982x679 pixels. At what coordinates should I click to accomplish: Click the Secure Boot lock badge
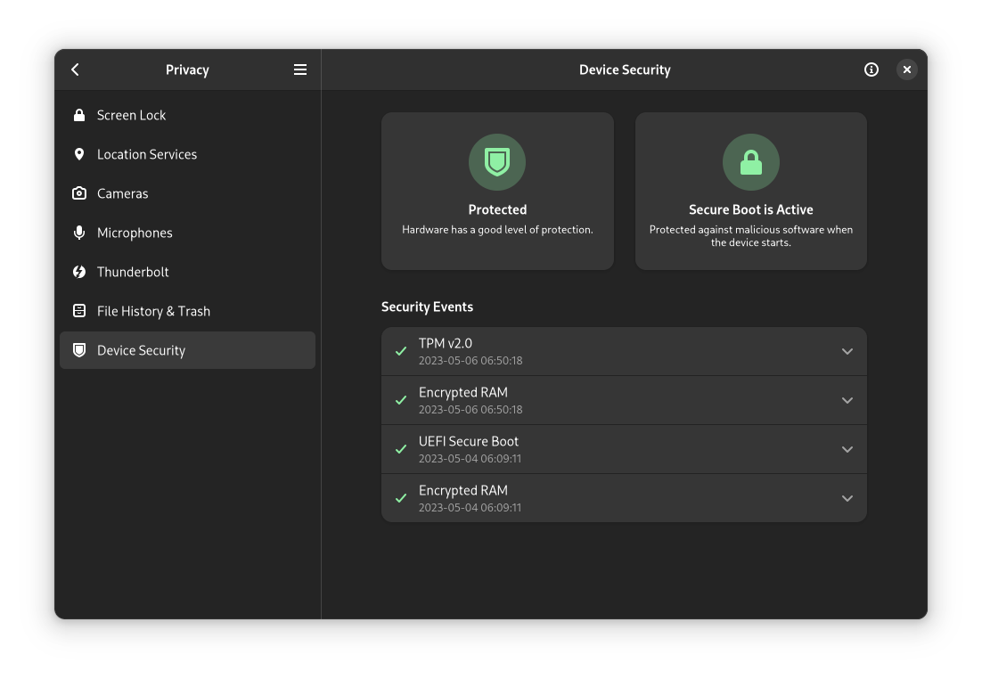750,162
